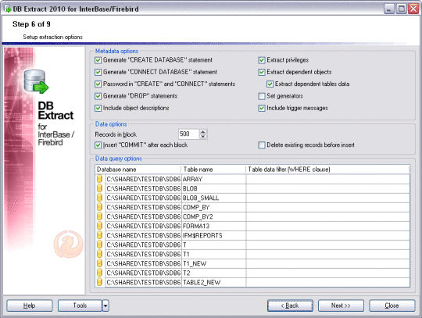The image size is (422, 318).
Task: Toggle Generate "CREATE DATABASE" statement
Action: tap(98, 60)
